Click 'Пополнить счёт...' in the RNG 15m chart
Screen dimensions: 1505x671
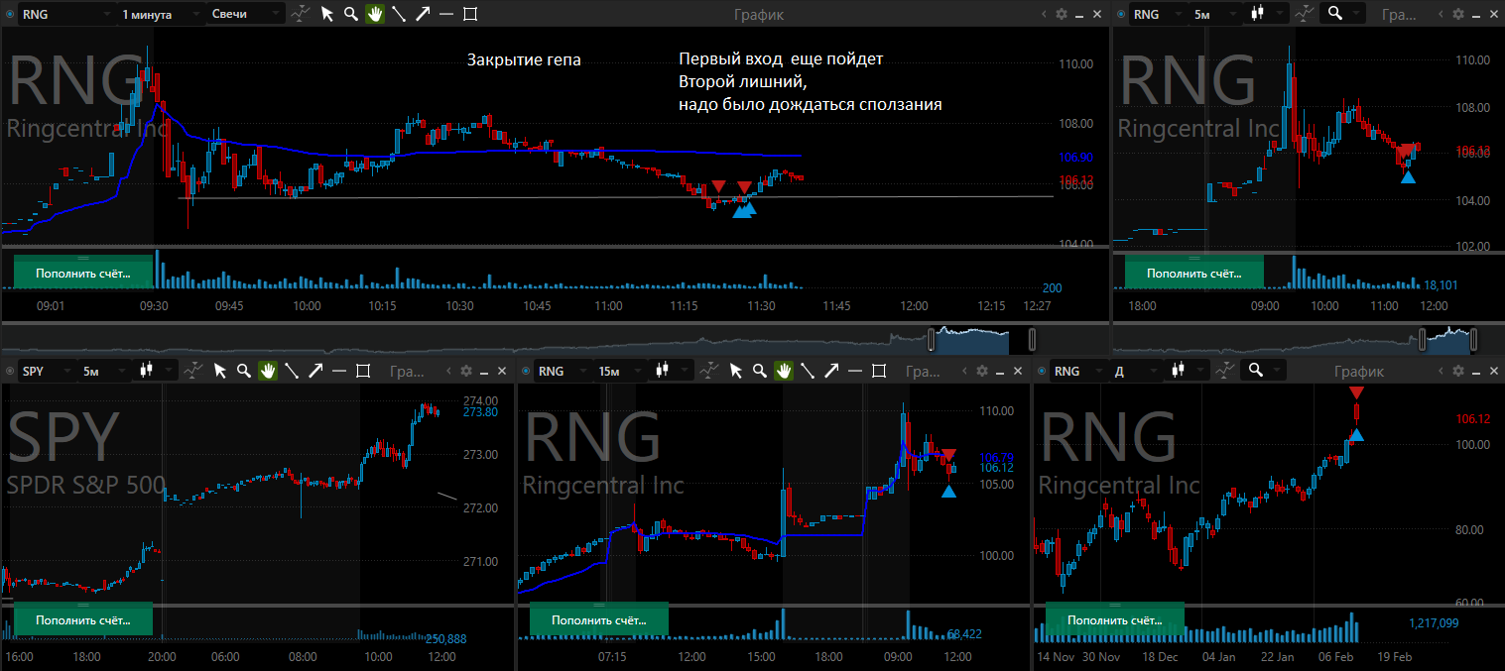click(599, 619)
